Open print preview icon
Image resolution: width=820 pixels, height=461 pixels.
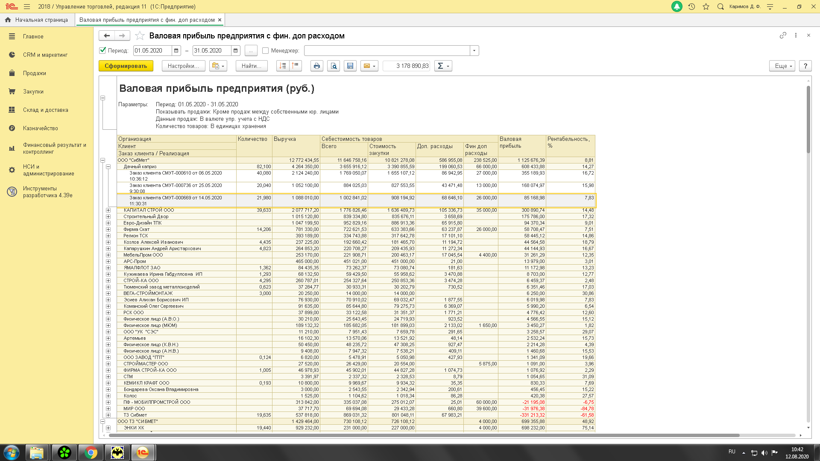(334, 66)
